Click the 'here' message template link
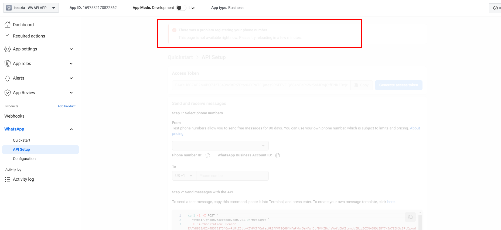 [x=391, y=202]
